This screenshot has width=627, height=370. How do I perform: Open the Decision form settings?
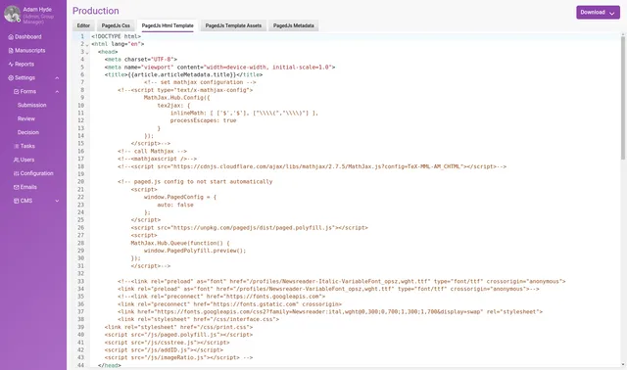(x=28, y=132)
